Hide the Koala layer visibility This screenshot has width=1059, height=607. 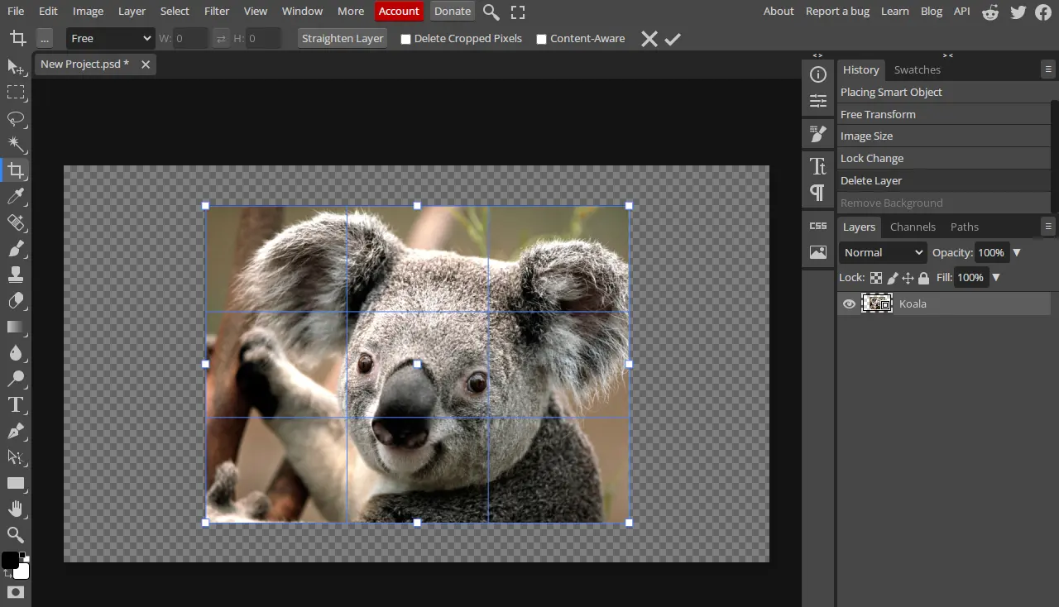tap(849, 304)
